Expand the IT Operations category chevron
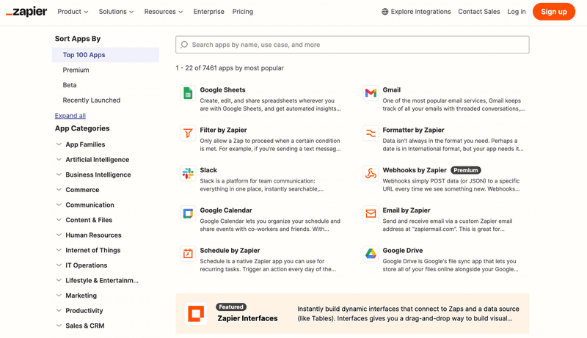The image size is (587, 338). tap(59, 265)
